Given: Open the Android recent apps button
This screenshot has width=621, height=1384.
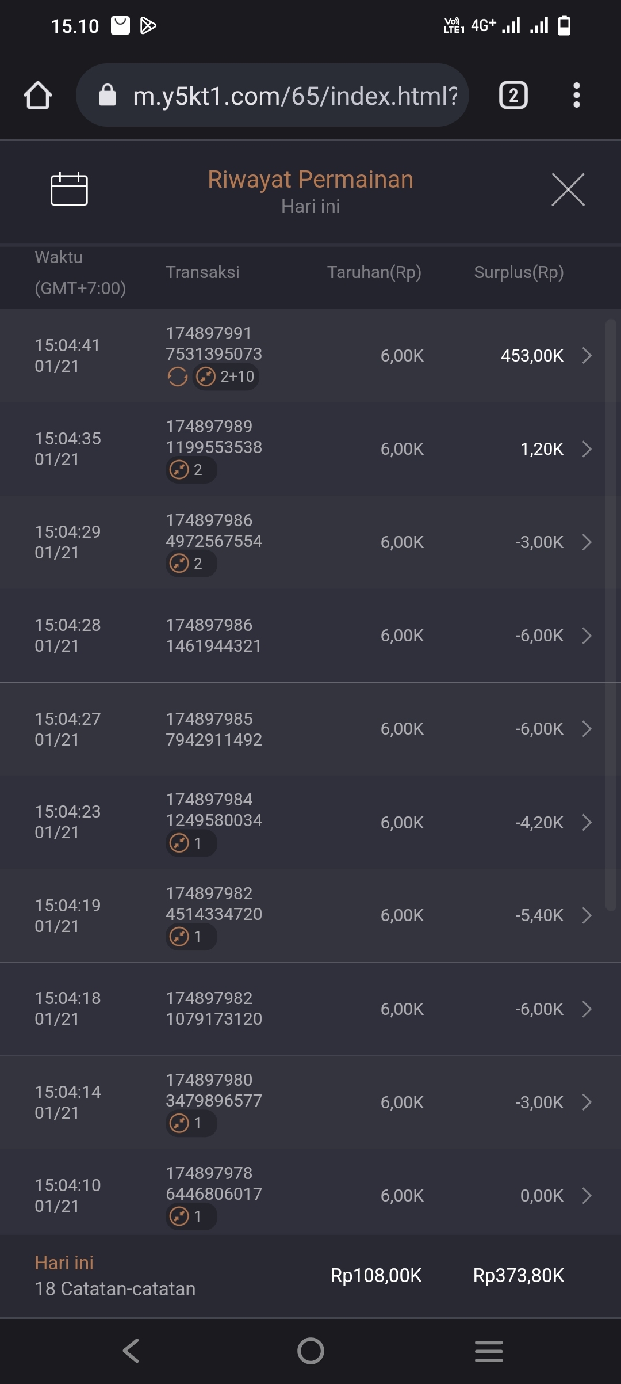Looking at the screenshot, I should coord(489,1351).
